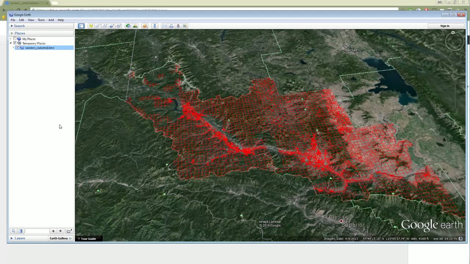Check the My Places checkbox
The width and height of the screenshot is (470, 264).
(15, 39)
